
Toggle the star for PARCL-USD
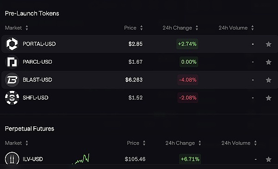pyautogui.click(x=269, y=62)
